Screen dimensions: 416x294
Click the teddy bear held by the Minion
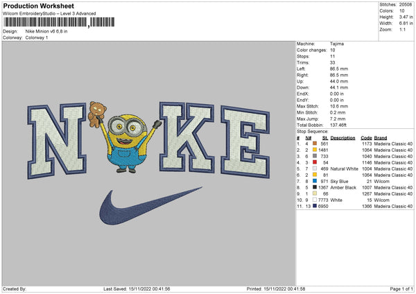pos(97,111)
